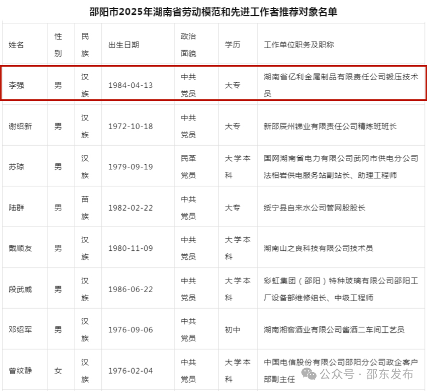This screenshot has height=391, width=427.
Task: Click the table title 邵阳市2025年湖南省劳动模范和先进工作者推荐对象名单
Action: [x=213, y=12]
